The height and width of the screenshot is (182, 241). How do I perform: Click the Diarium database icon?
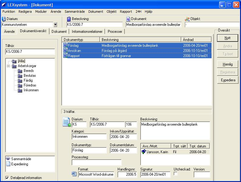[4, 19]
